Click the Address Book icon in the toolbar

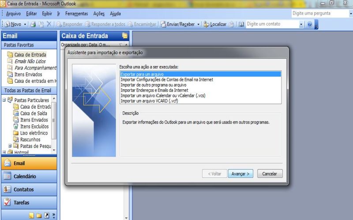(241, 24)
